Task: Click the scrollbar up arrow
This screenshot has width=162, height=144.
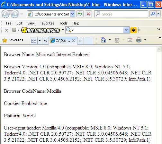Action: point(159,49)
